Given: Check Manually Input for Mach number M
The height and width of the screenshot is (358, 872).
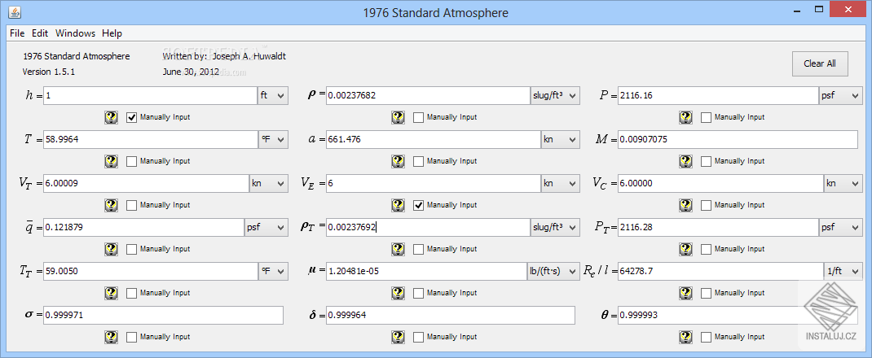Looking at the screenshot, I should click(x=707, y=161).
